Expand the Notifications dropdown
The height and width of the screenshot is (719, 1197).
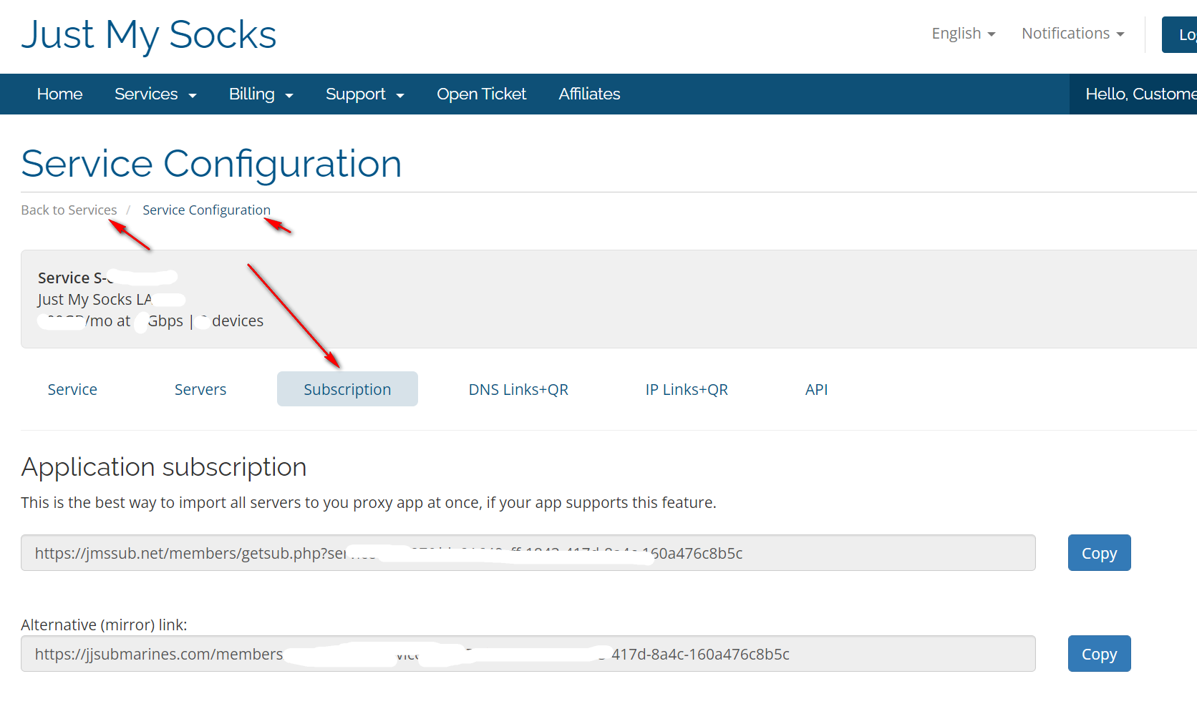[x=1072, y=34]
